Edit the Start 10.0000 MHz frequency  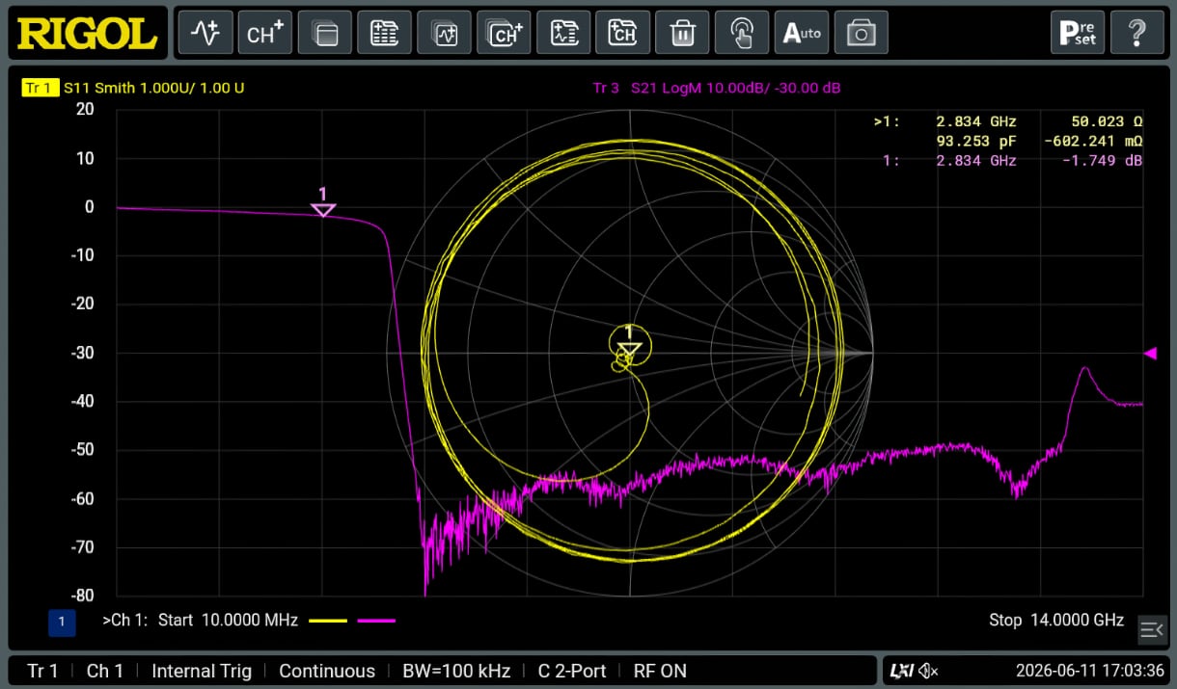point(228,621)
